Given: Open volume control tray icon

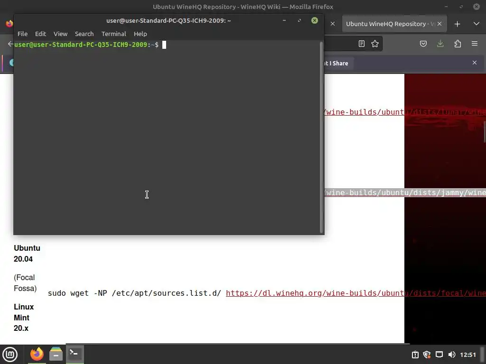Looking at the screenshot, I should 452,355.
